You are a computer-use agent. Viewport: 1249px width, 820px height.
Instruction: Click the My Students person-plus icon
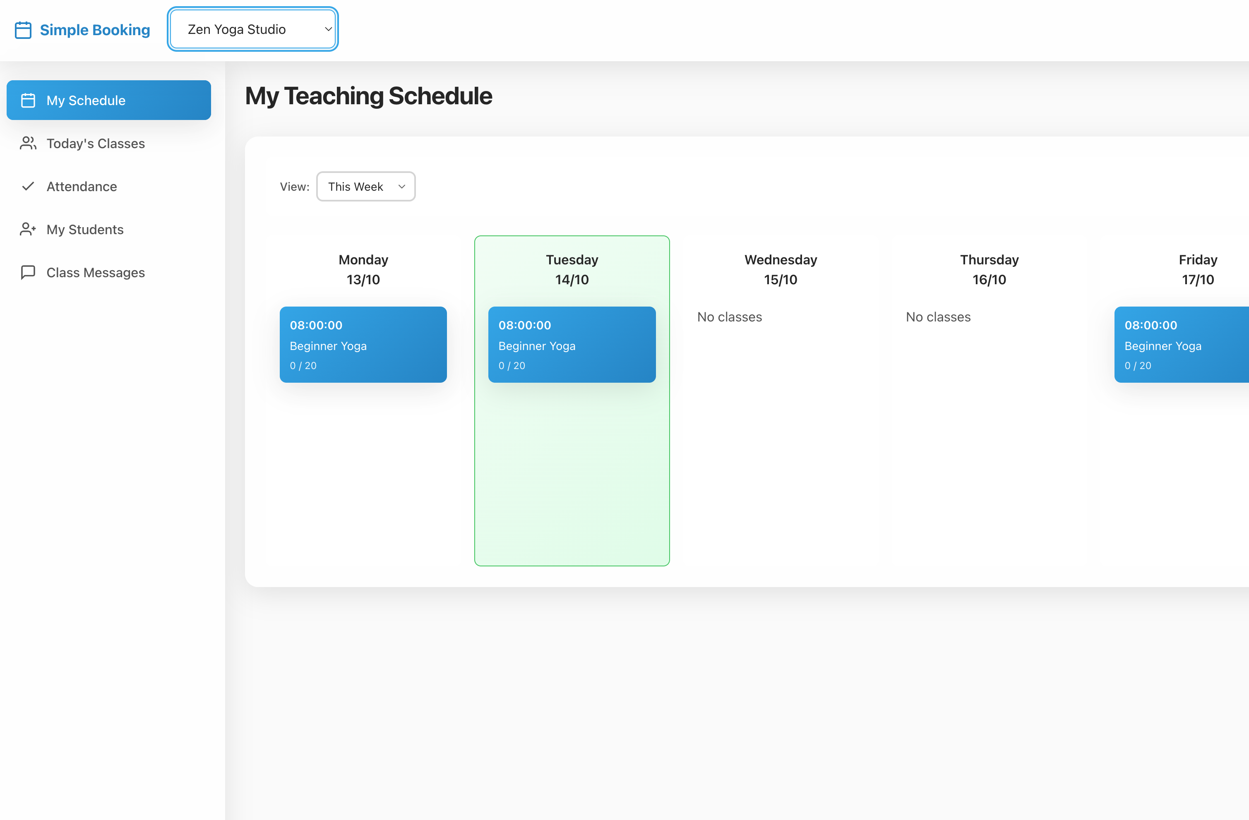(x=28, y=229)
